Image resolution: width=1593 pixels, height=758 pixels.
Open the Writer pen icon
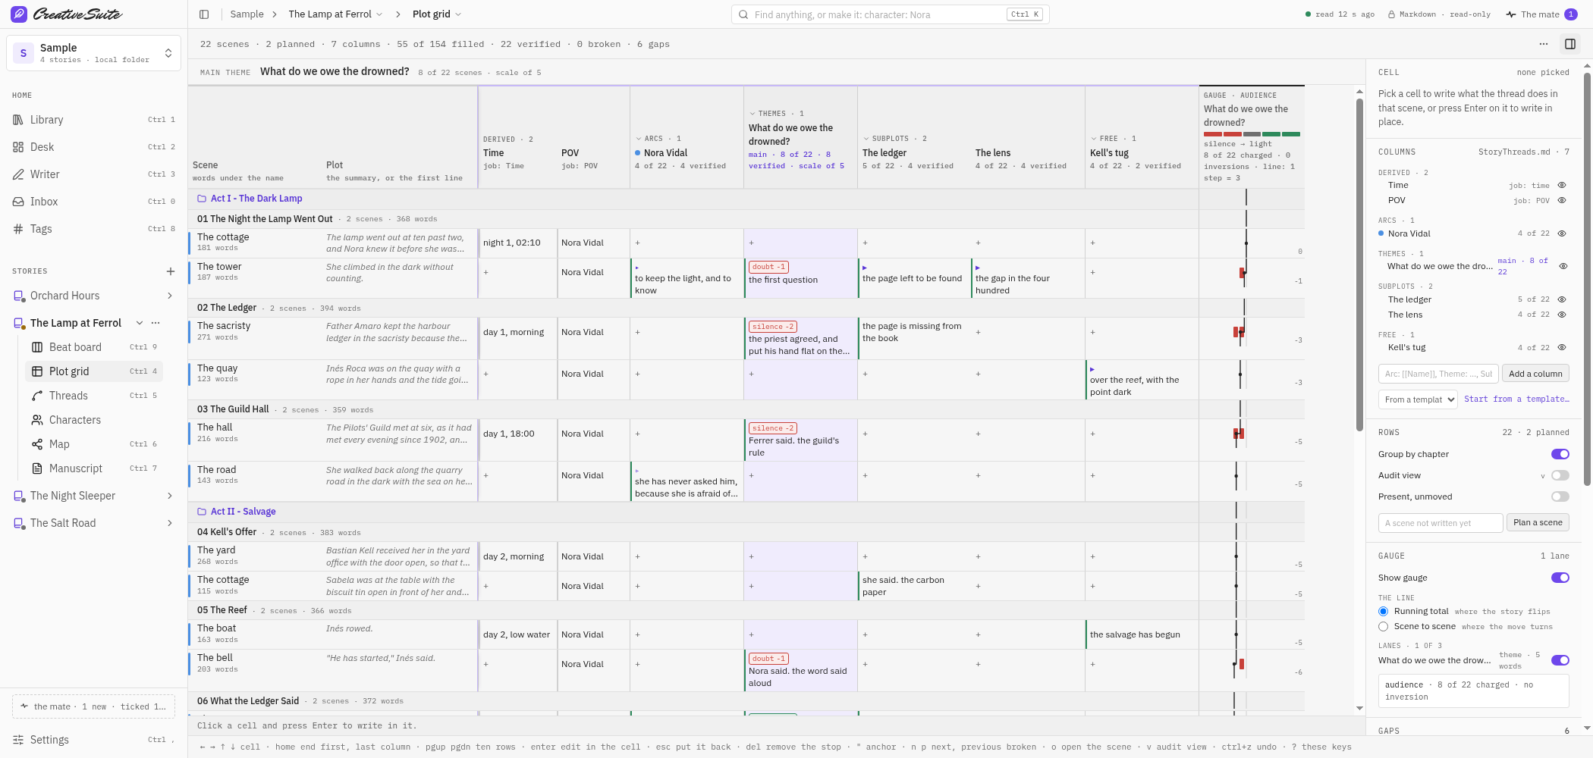pos(18,174)
